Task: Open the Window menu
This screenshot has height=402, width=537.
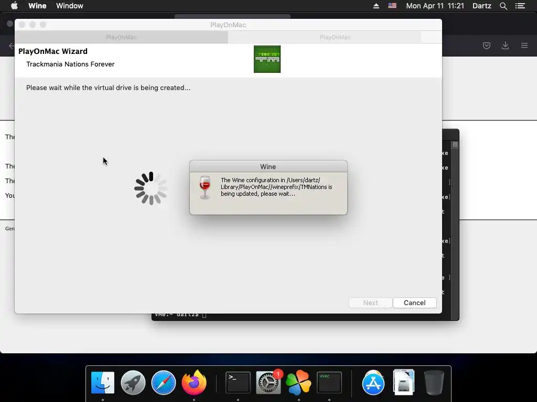Action: [70, 6]
